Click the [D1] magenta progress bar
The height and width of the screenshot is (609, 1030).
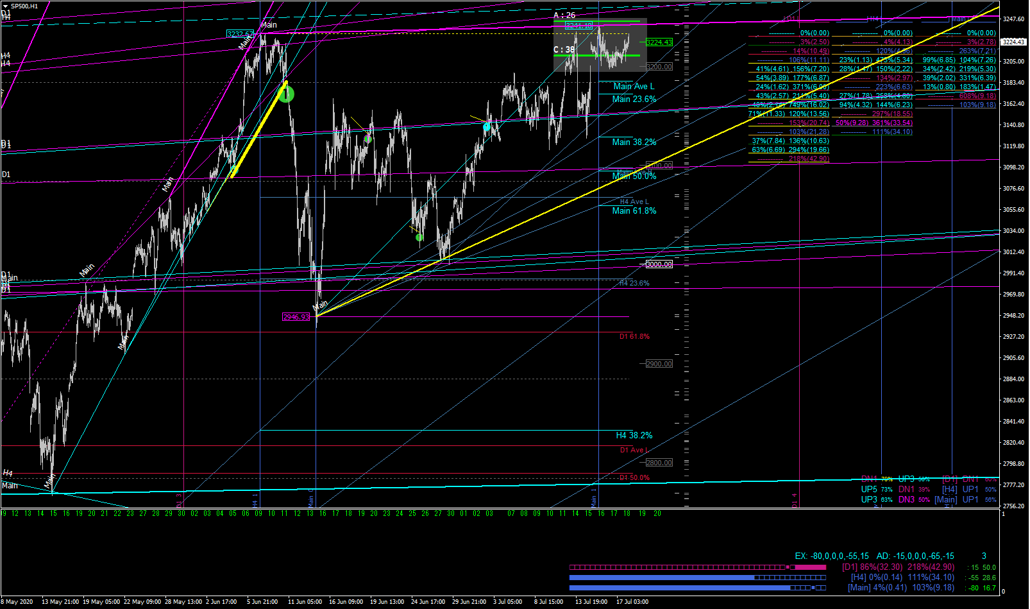click(698, 567)
